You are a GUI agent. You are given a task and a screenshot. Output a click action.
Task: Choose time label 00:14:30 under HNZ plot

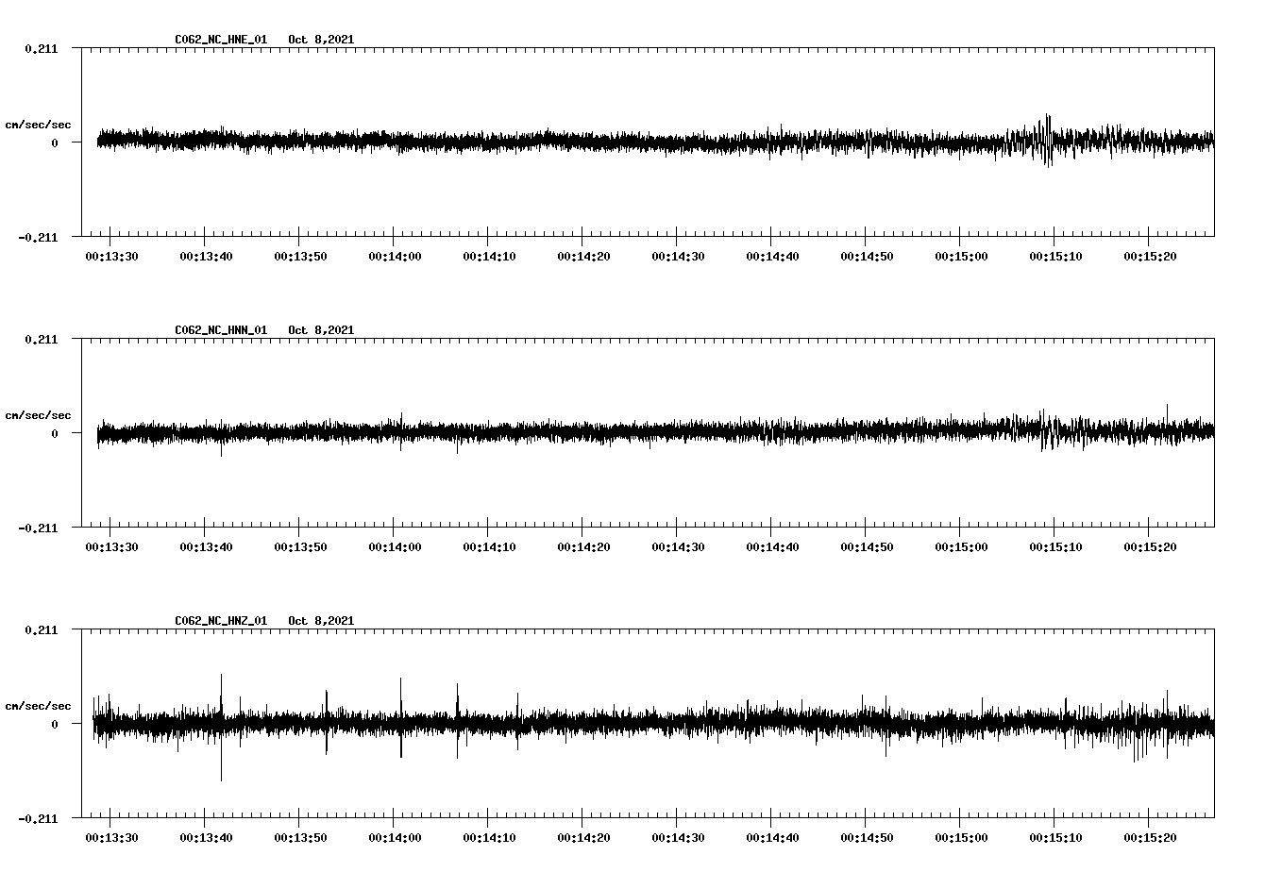point(678,838)
